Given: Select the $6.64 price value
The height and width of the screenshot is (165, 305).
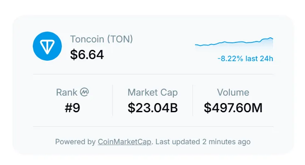Looking at the screenshot, I should click(87, 54).
